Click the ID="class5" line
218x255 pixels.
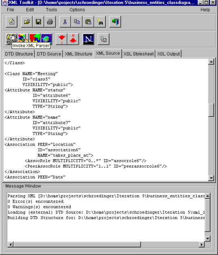36,79
